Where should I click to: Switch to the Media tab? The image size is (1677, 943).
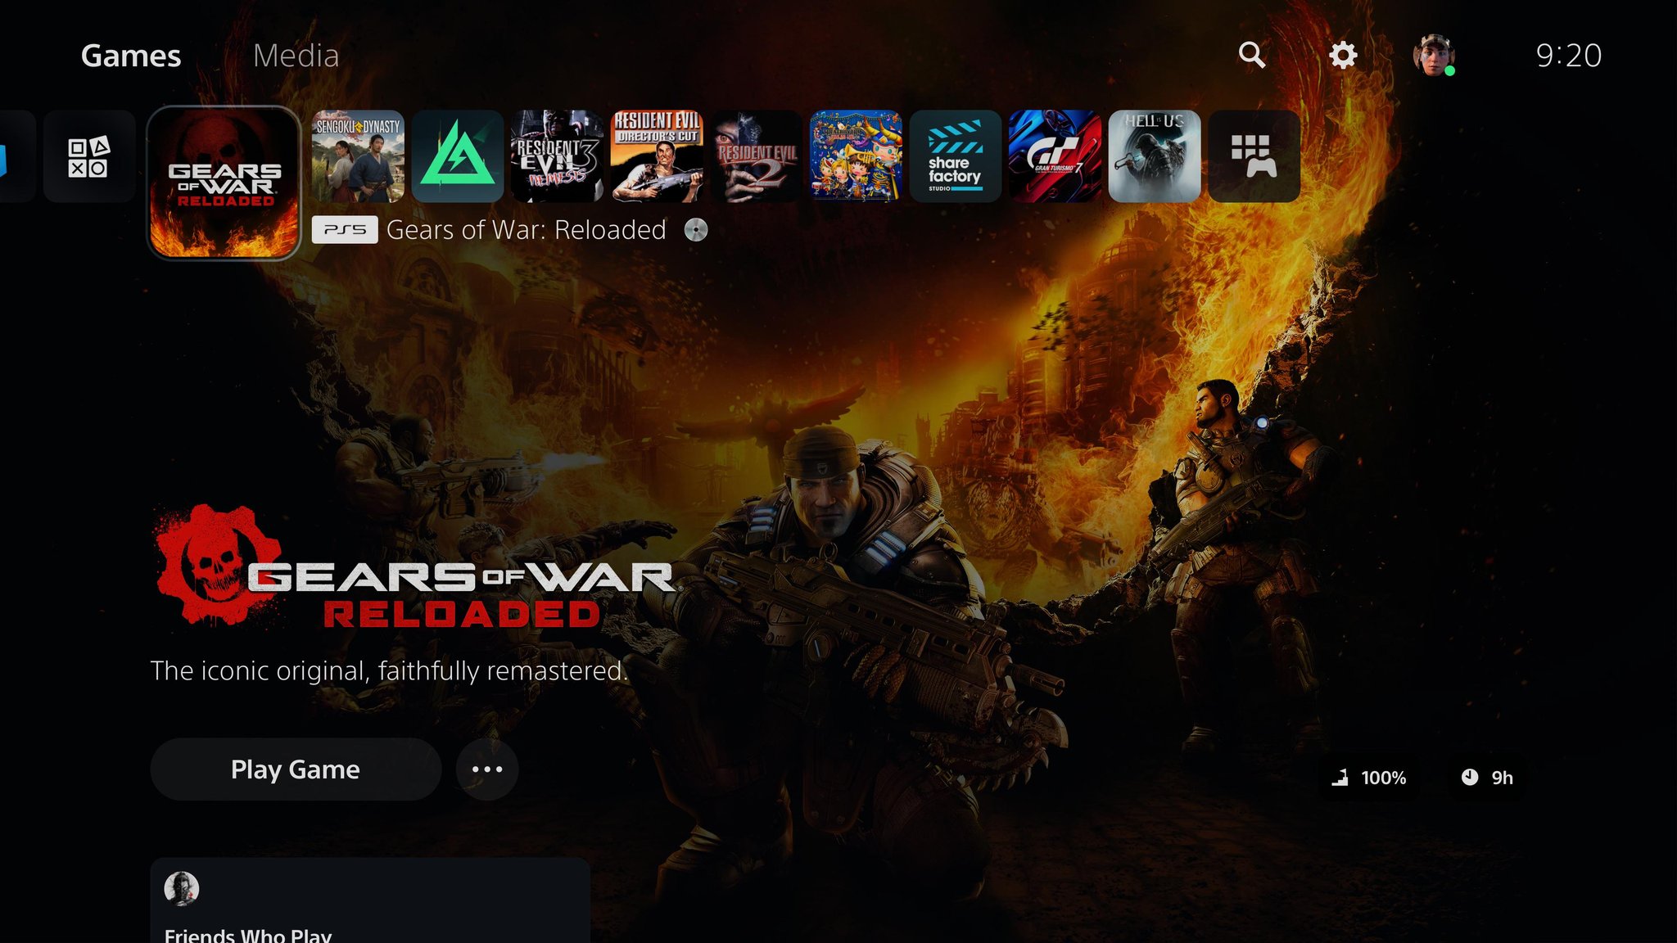click(x=296, y=56)
